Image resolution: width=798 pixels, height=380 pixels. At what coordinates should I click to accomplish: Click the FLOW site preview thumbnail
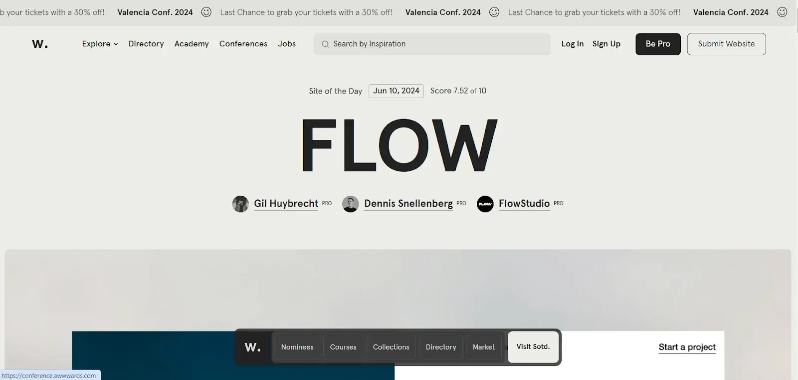(398, 315)
